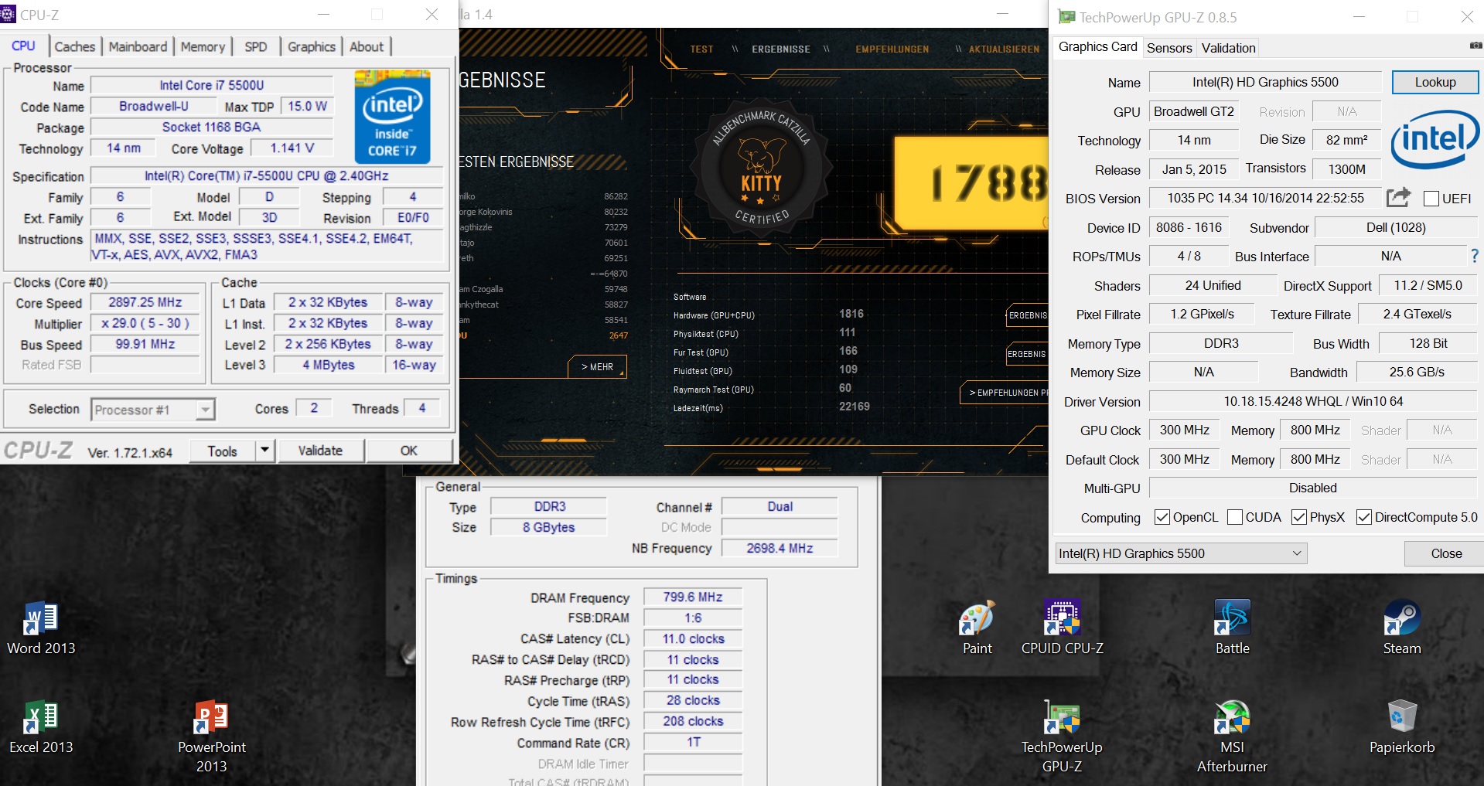Viewport: 1484px width, 786px height.
Task: Open the Processor #1 selection dropdown
Action: pos(152,410)
